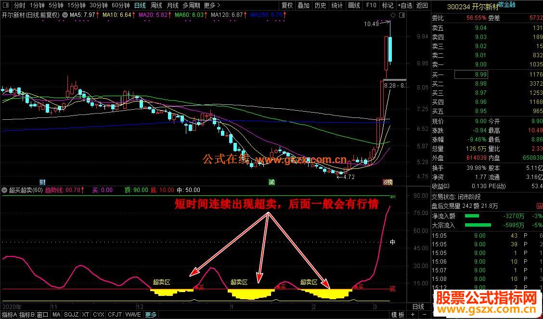Select the 15分钟 period
Viewport: 543px width, 319px height.
[76, 5]
